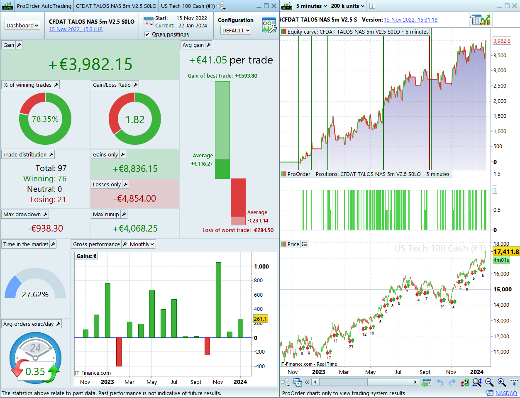Click the chart windows icon in bottom toolbar
This screenshot has width=520, height=398.
tap(297, 382)
